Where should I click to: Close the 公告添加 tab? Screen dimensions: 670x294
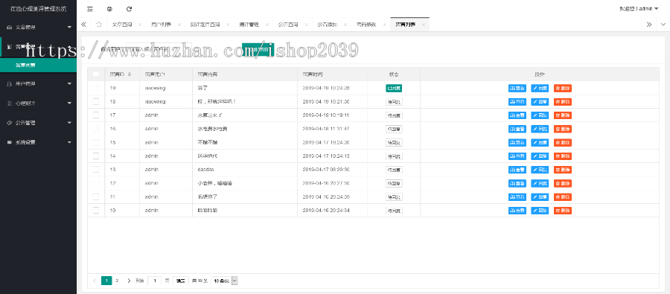tap(345, 25)
